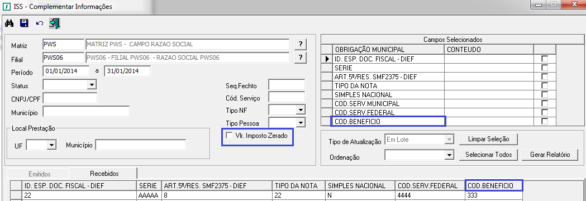Select COD.SERV.MUNICIPAL row in Campos Selecionados
The image size is (586, 201).
click(439, 103)
